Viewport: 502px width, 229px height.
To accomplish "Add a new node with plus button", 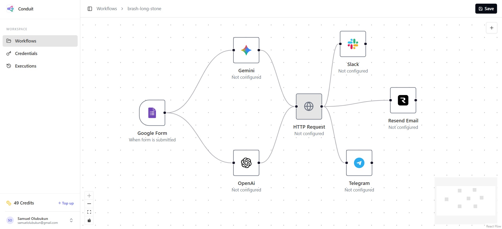I will coord(492,28).
